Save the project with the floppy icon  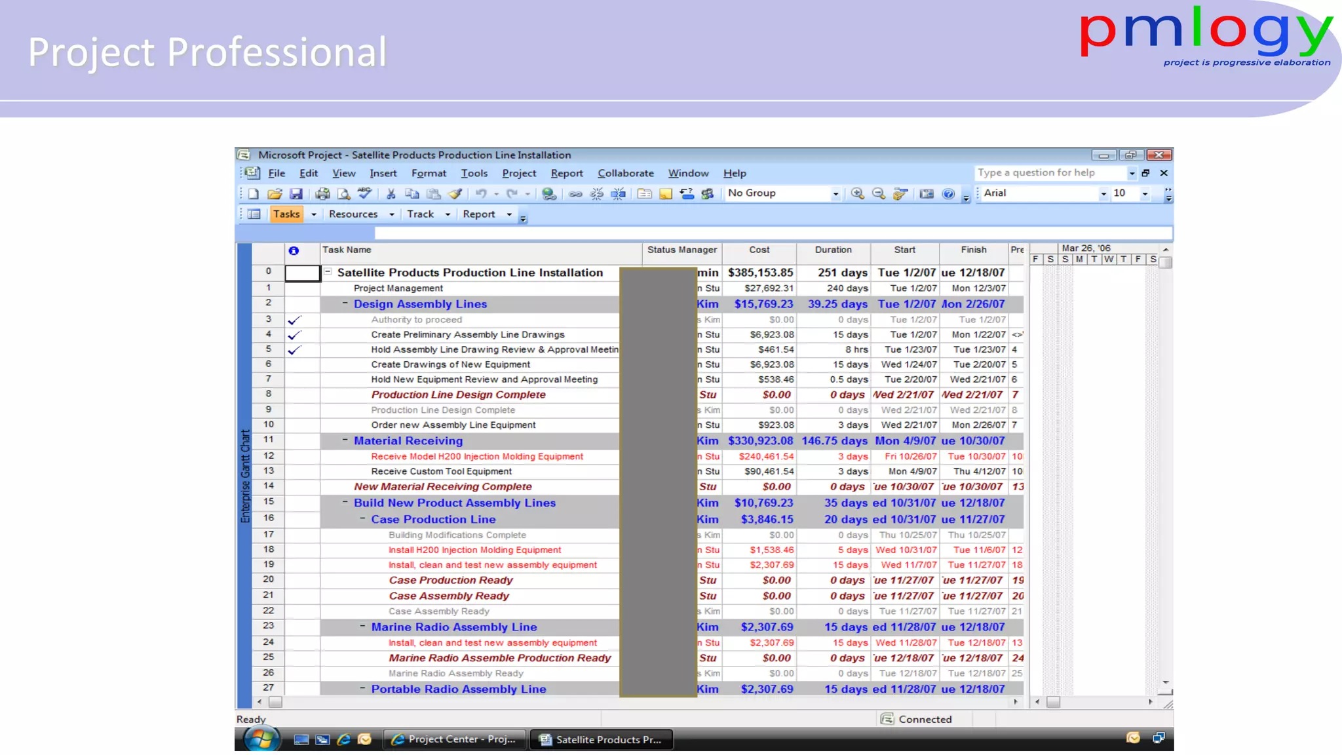pos(296,193)
